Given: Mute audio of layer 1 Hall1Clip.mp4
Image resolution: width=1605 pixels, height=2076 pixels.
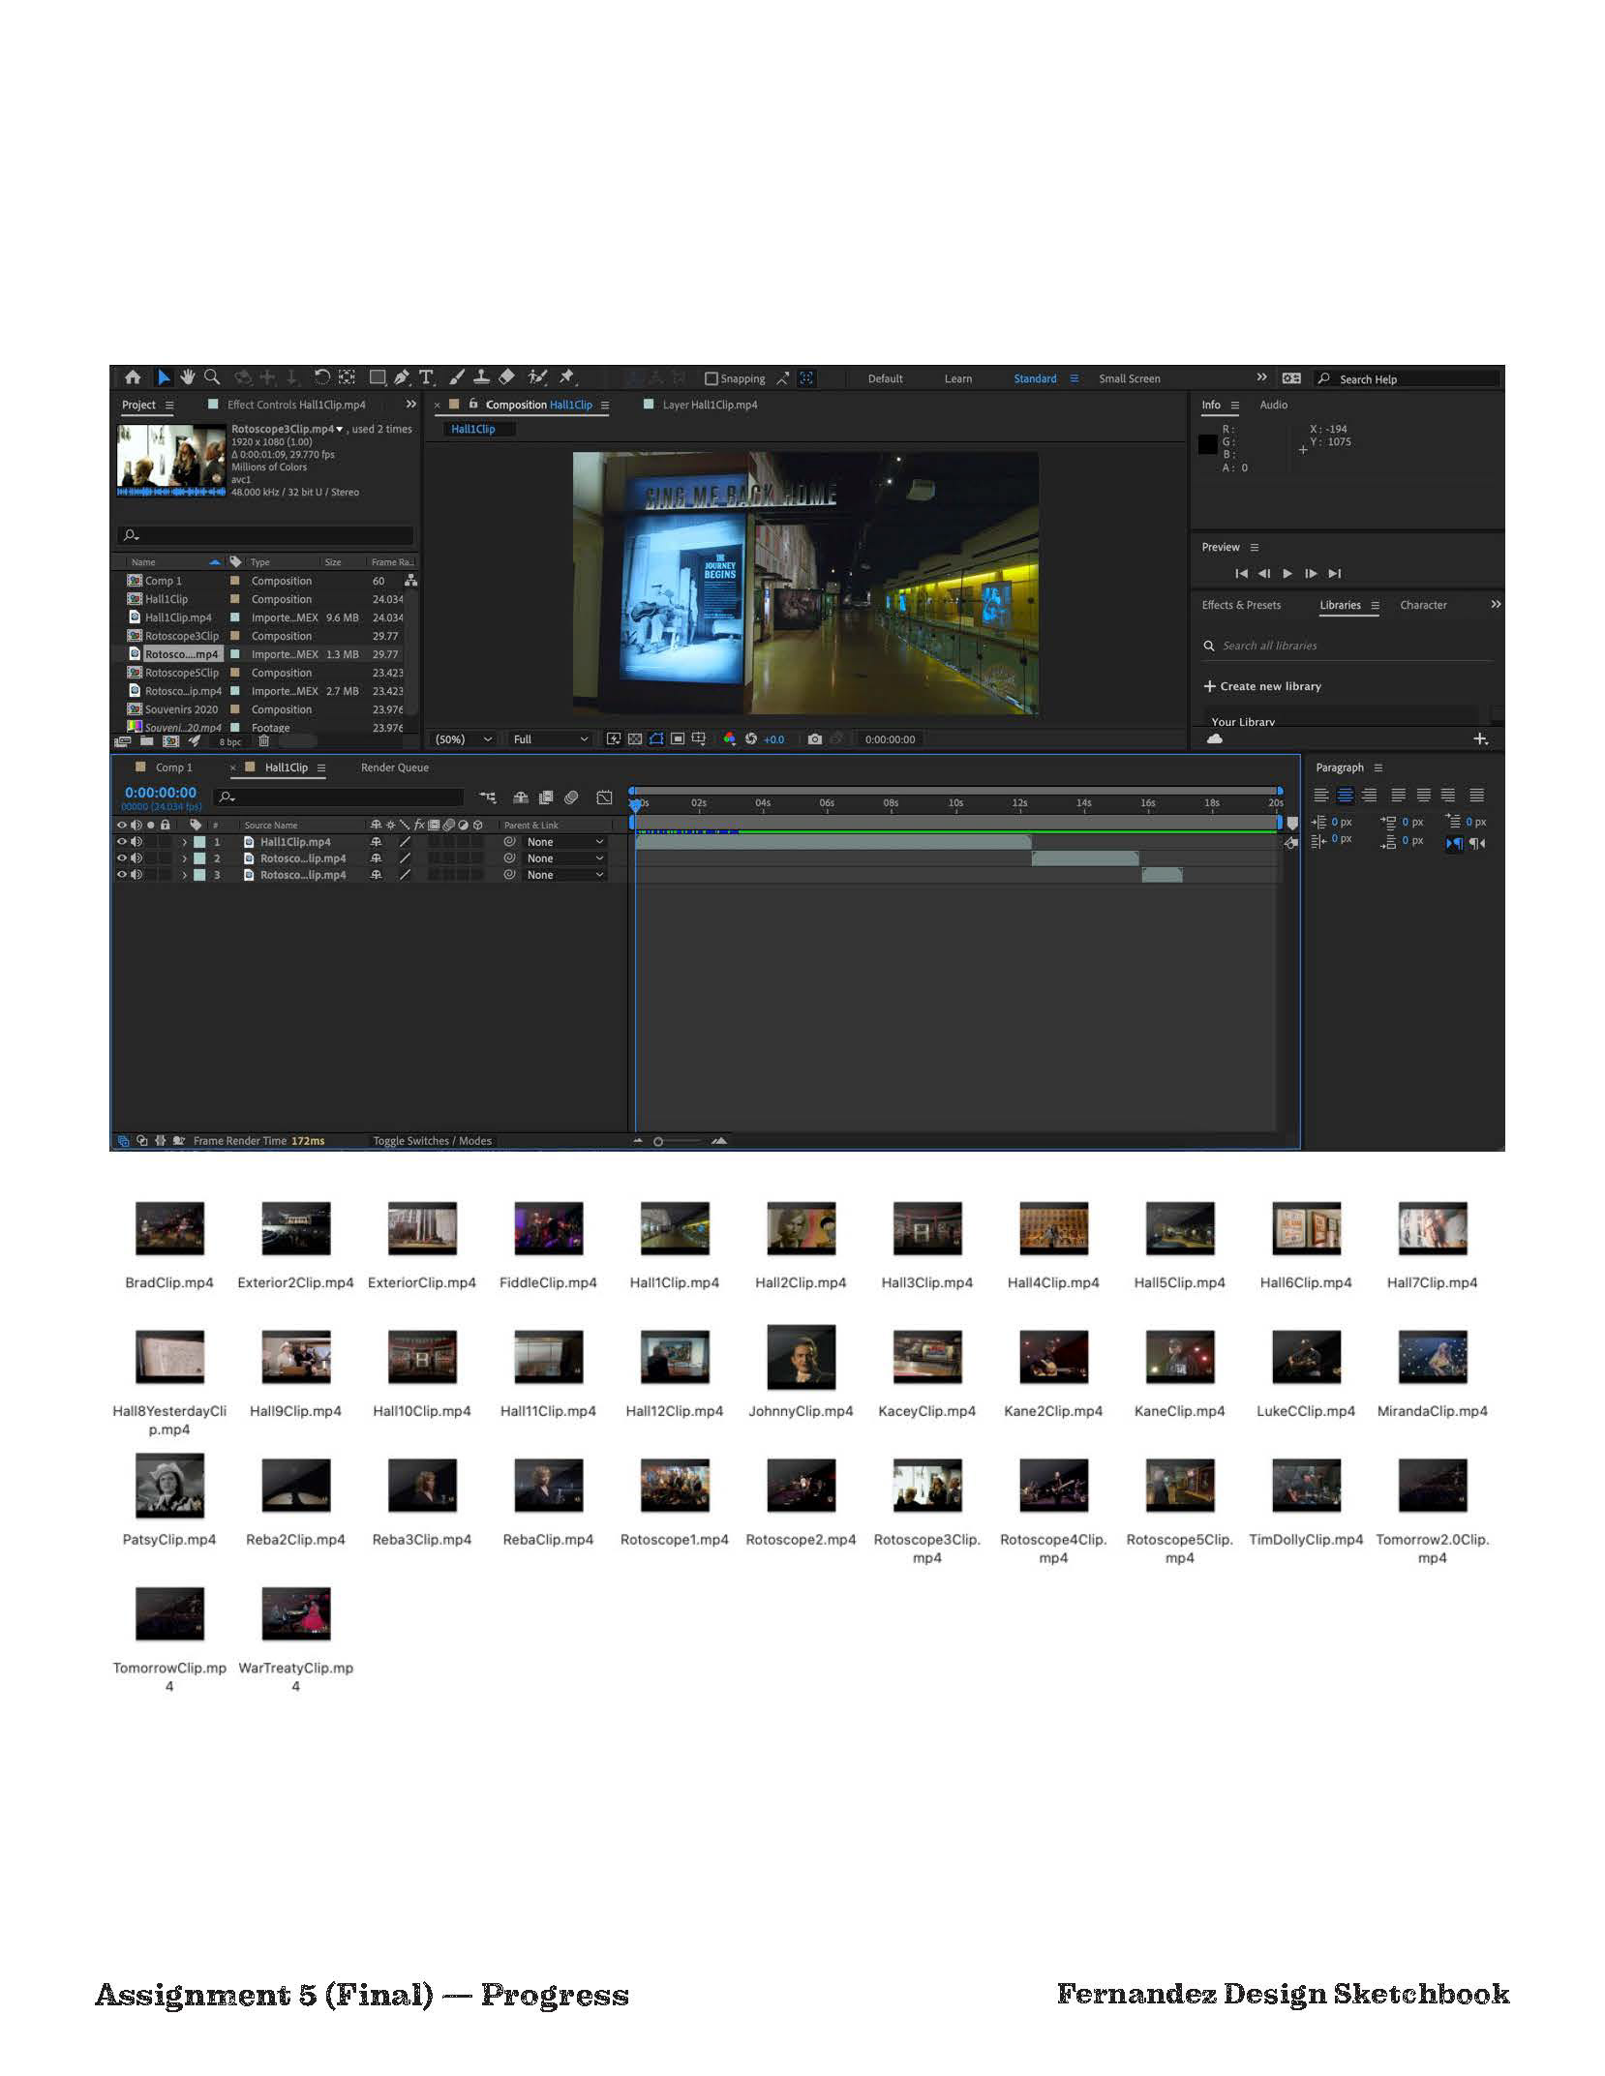Looking at the screenshot, I should [x=136, y=842].
